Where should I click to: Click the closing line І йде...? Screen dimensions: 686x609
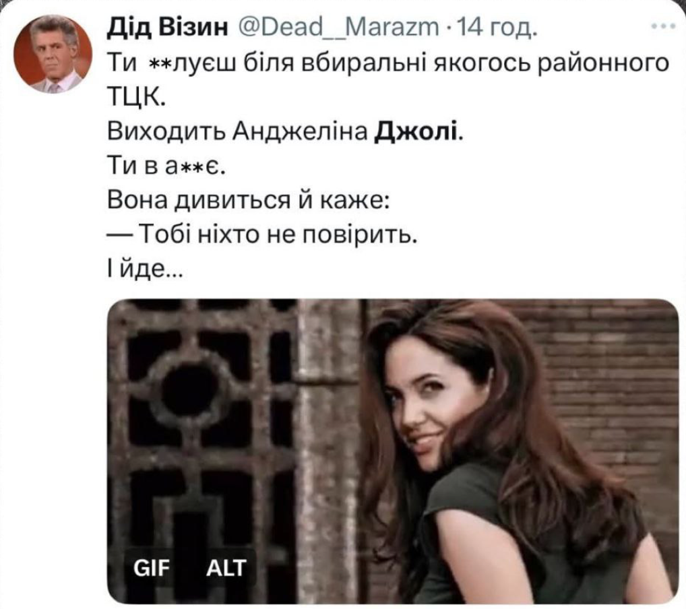pyautogui.click(x=144, y=270)
